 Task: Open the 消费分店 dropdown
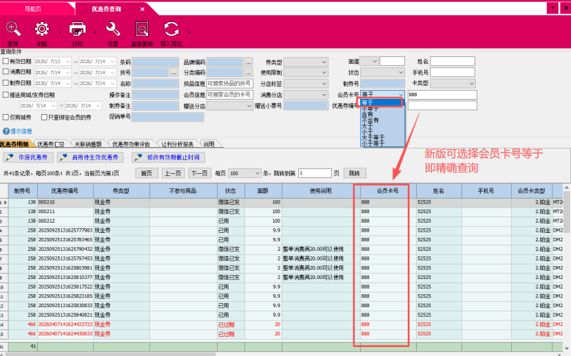click(x=306, y=95)
